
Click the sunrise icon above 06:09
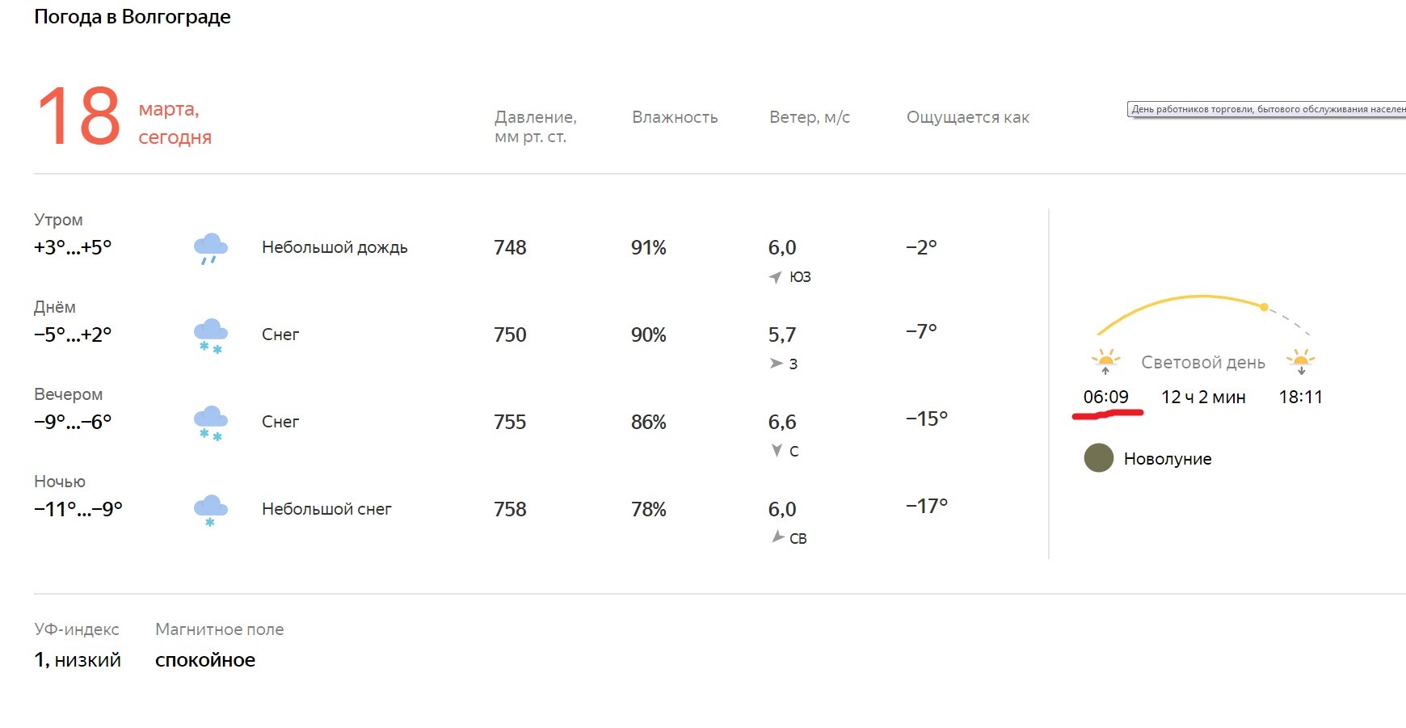1105,360
